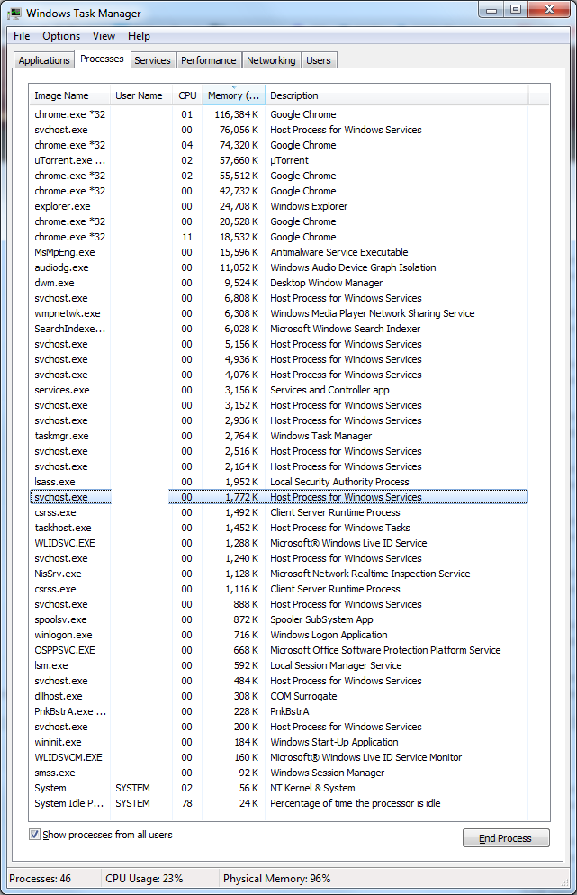
Task: Sort processes by CPU column header
Action: [x=187, y=95]
